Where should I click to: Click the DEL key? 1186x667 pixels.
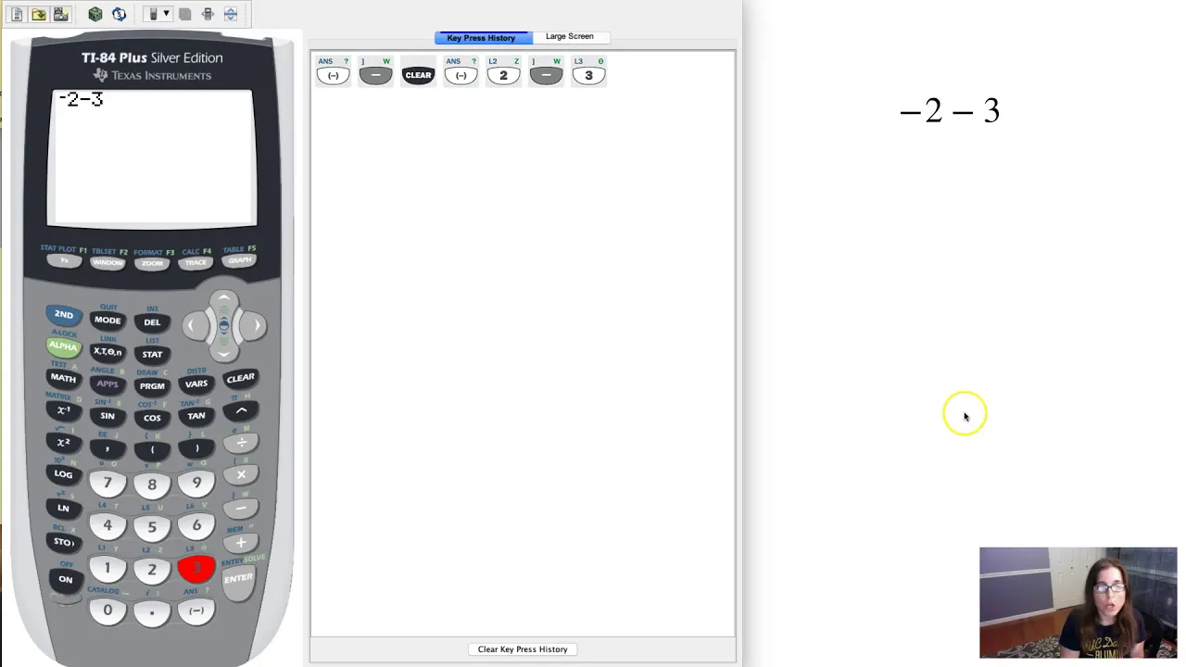pos(152,322)
